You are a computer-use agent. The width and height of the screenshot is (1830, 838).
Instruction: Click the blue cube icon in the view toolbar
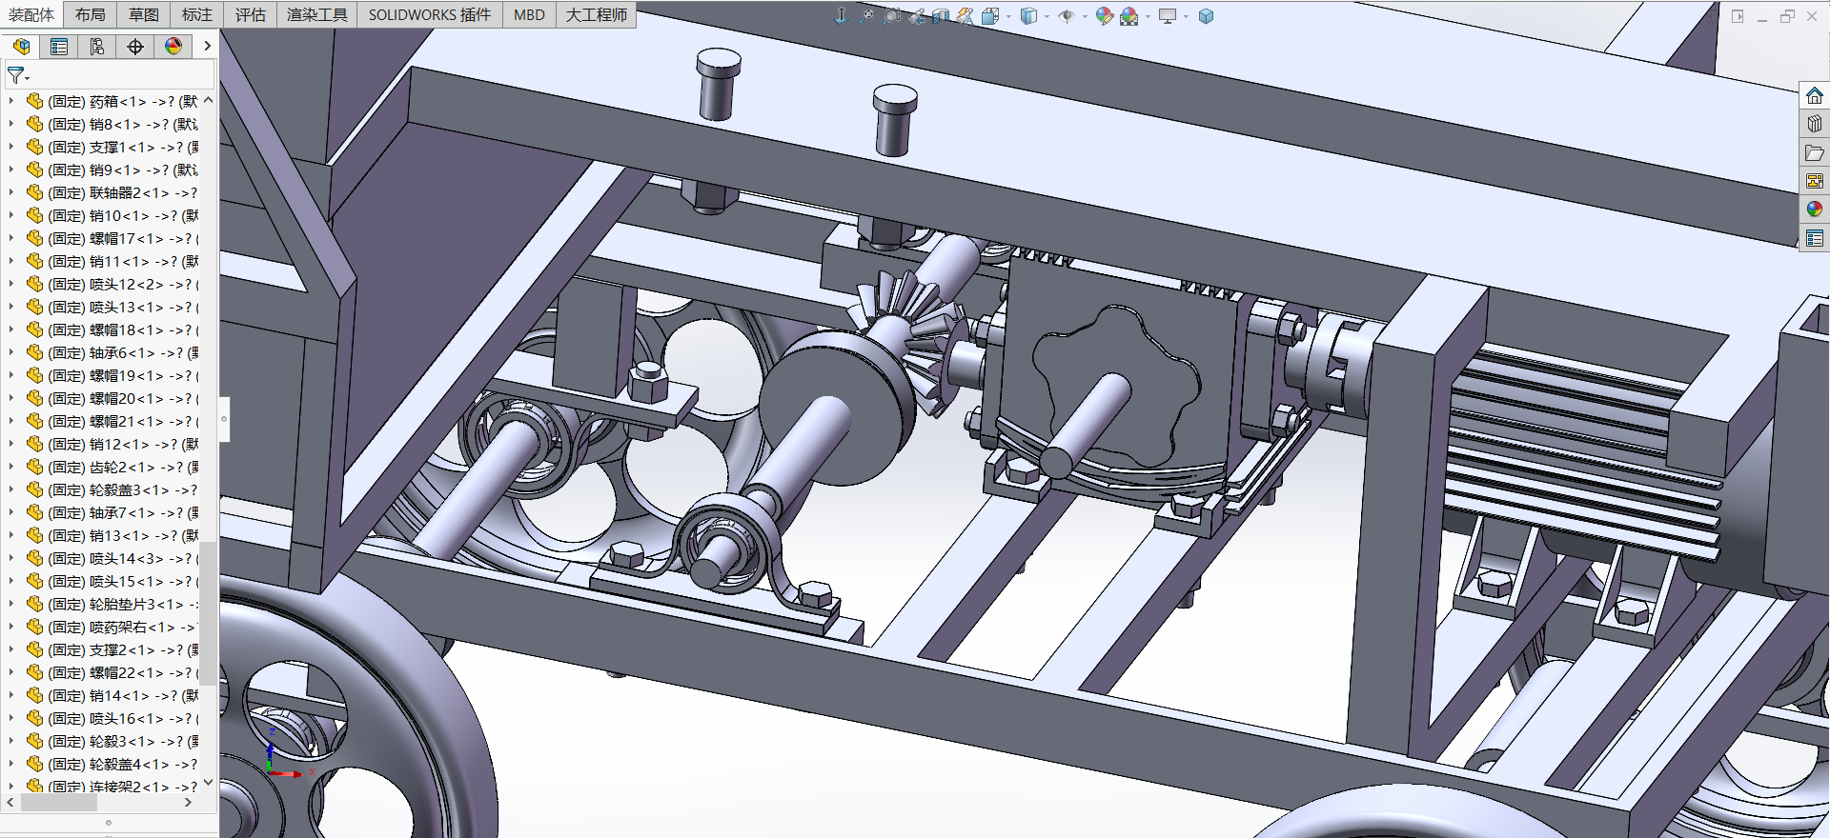pos(1206,16)
